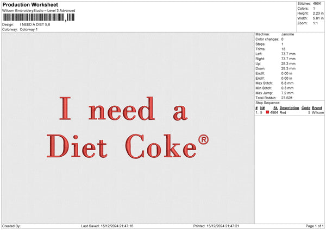Viewport: 326px width, 230px height.
Task: Click 'Wilcom EmbroideryStudio – Level 3 Advanced' text
Action: tap(39, 11)
